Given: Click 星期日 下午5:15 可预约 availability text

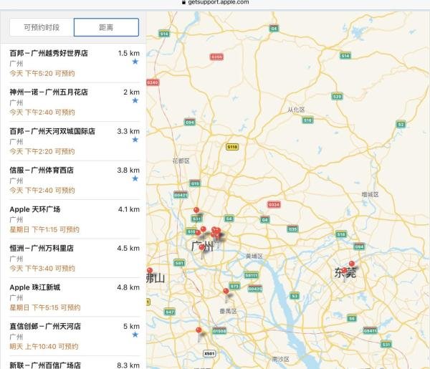Looking at the screenshot, I should (x=45, y=307).
